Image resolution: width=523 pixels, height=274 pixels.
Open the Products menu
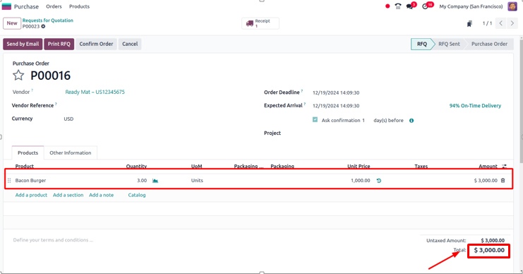click(79, 6)
